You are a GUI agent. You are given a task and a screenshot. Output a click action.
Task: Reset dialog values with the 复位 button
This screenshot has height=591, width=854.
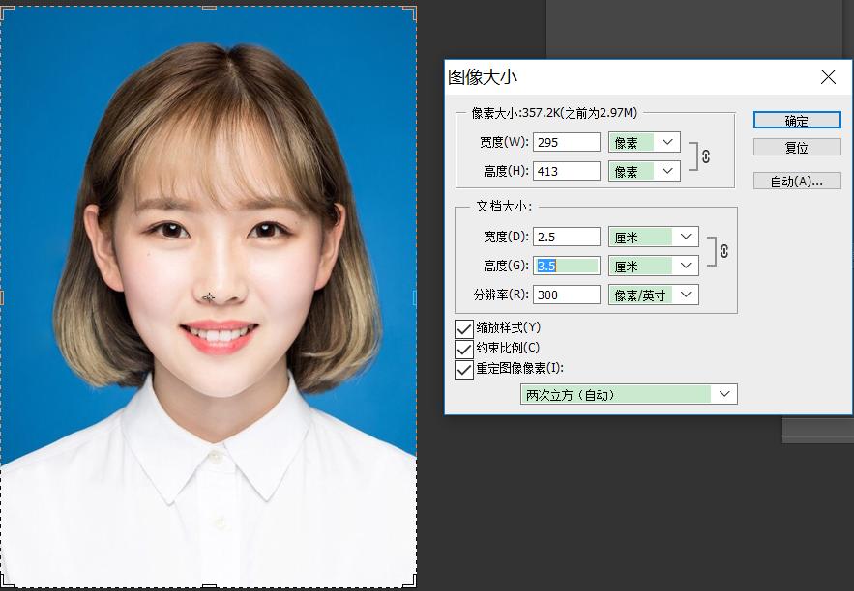point(795,146)
